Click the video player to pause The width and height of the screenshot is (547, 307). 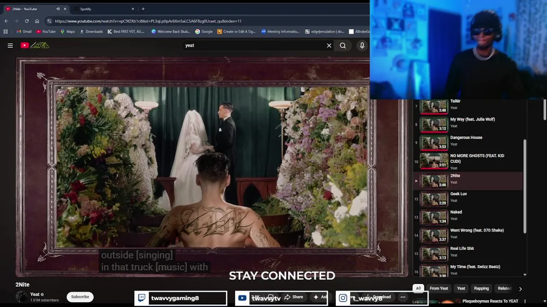[x=212, y=167]
